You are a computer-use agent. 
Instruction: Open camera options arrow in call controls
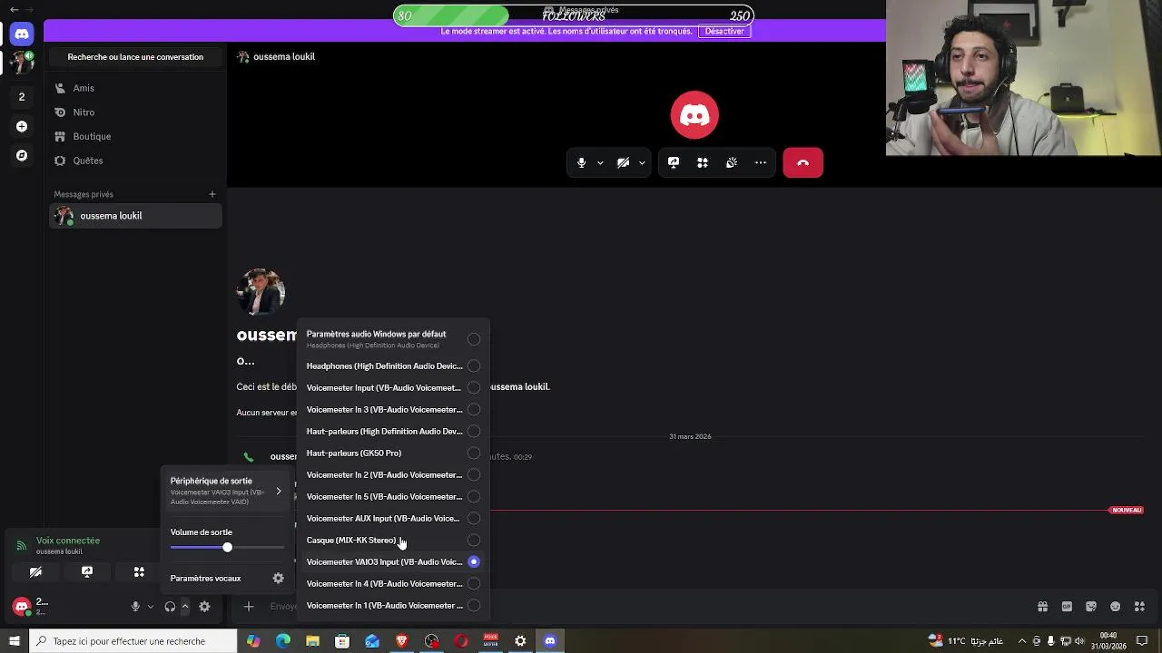tap(642, 163)
